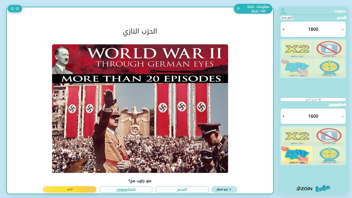Use منع الخصم card for المدمر team
Screen dimensions: 352x198
[329, 49]
